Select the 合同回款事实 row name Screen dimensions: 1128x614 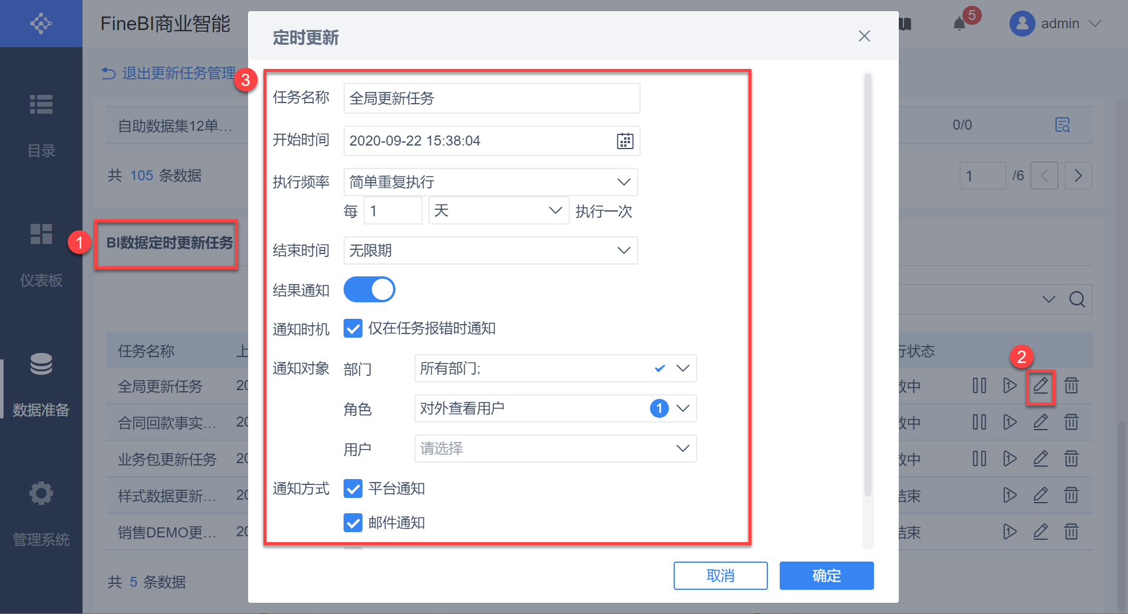(x=167, y=423)
